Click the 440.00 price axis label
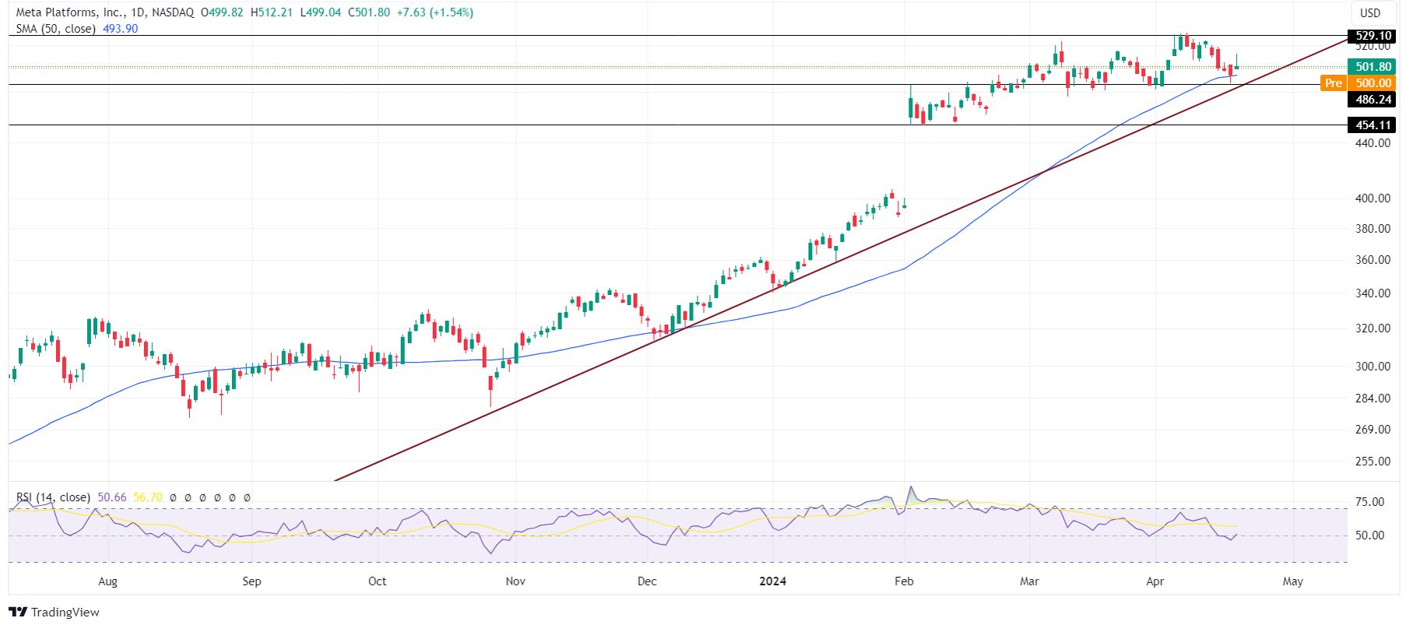This screenshot has width=1406, height=625. [1373, 143]
